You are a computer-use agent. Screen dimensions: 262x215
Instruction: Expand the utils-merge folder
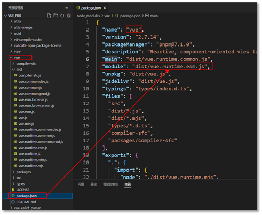click(23, 27)
